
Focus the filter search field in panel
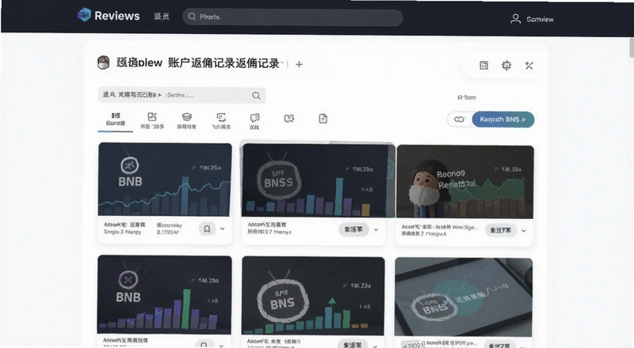pyautogui.click(x=181, y=95)
